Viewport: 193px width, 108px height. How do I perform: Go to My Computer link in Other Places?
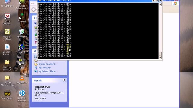[x=45, y=68]
